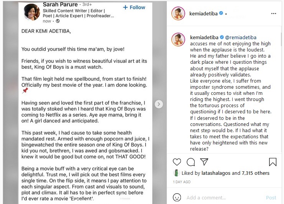Go to the next carousel image
The width and height of the screenshot is (284, 204).
coord(159,104)
